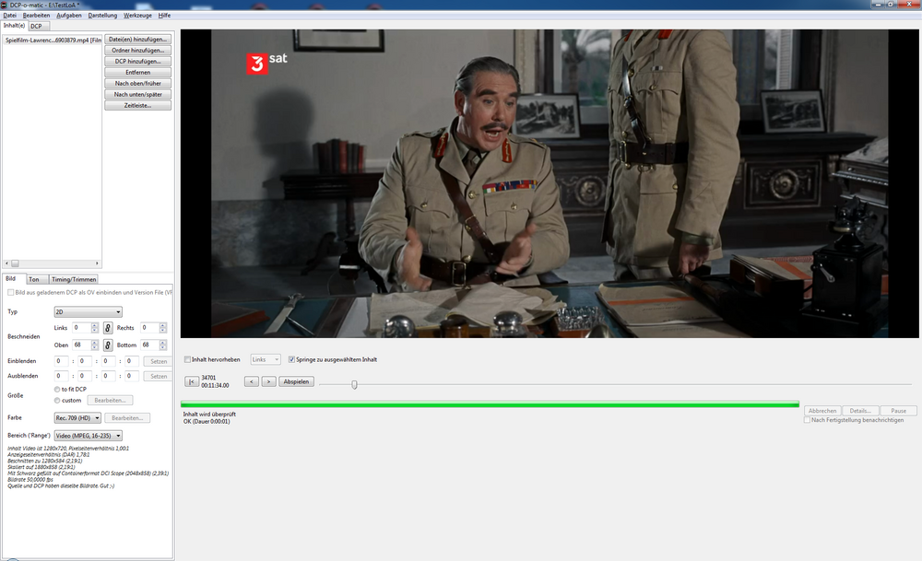Click the DCP-o-matic app icon in title bar
The width and height of the screenshot is (922, 561).
point(6,5)
